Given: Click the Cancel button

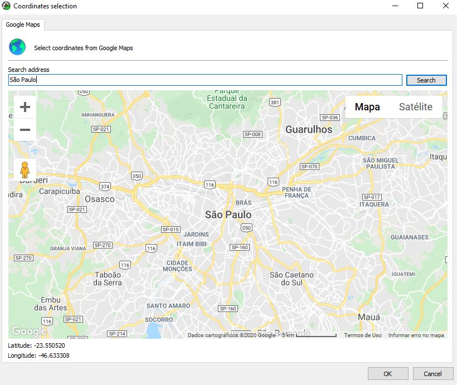Looking at the screenshot, I should coord(433,374).
